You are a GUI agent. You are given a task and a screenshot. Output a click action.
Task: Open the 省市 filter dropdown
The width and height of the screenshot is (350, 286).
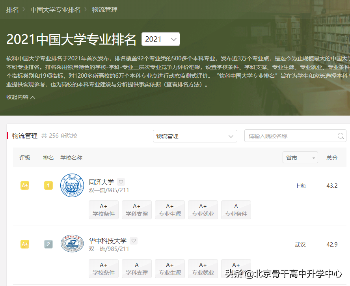coord(300,157)
